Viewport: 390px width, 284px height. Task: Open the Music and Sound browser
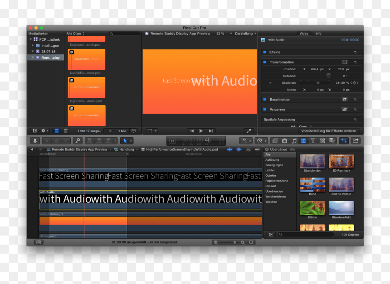[x=294, y=141]
